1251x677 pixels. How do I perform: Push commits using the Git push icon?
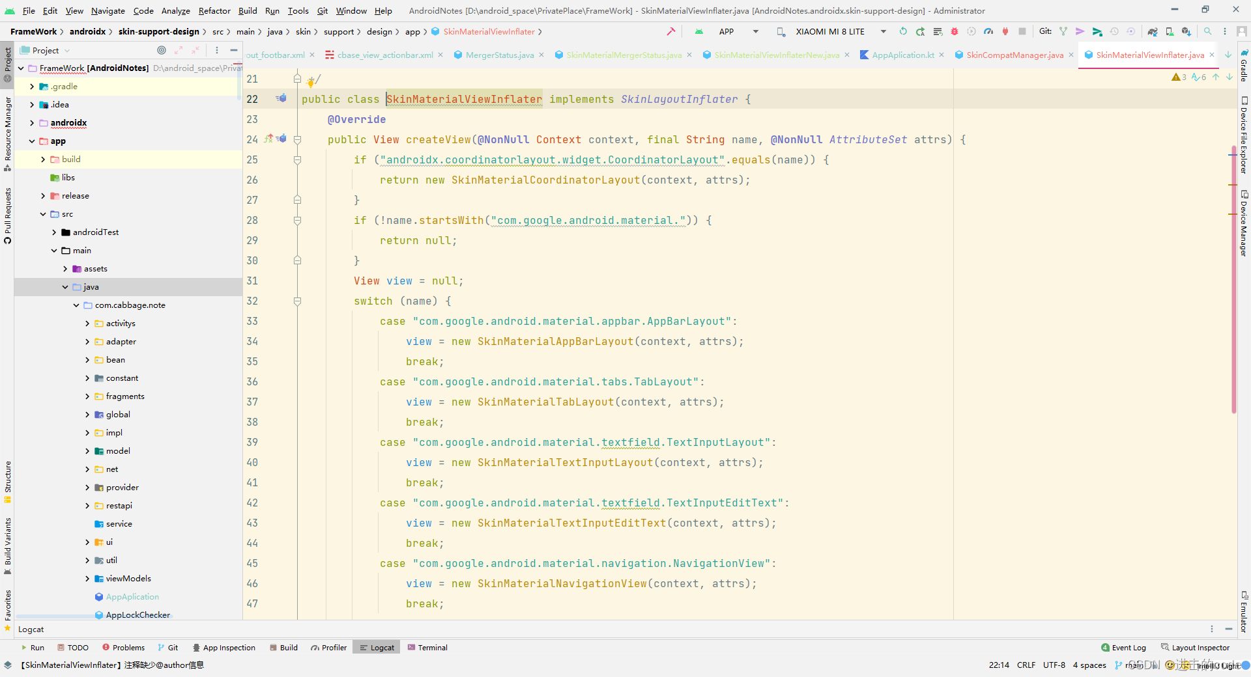(1099, 31)
